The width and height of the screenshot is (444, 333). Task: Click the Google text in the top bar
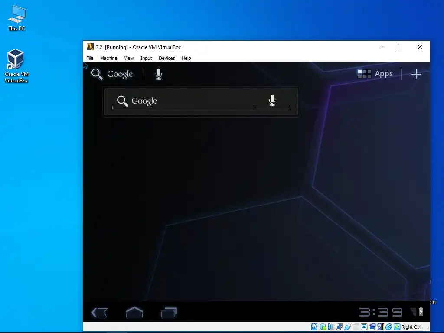point(120,74)
